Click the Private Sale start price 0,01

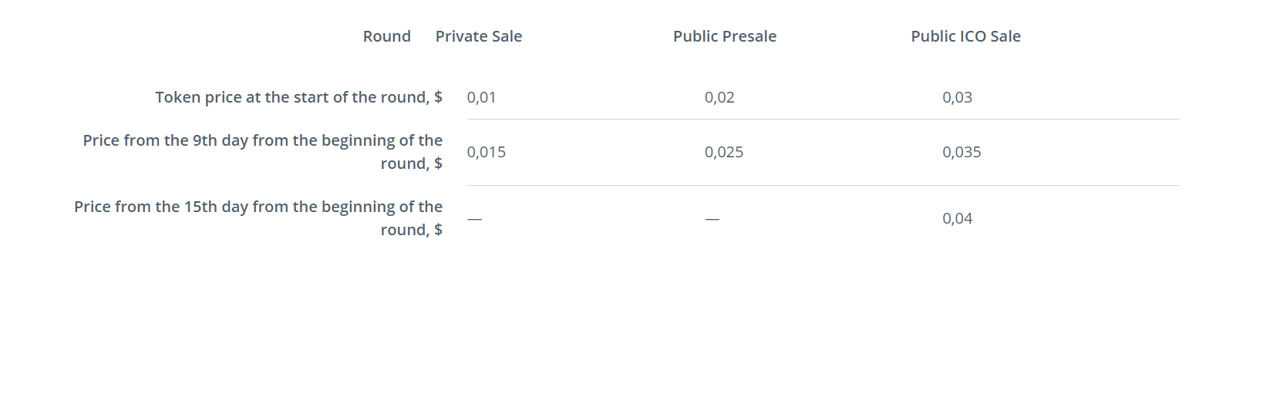pyautogui.click(x=481, y=97)
